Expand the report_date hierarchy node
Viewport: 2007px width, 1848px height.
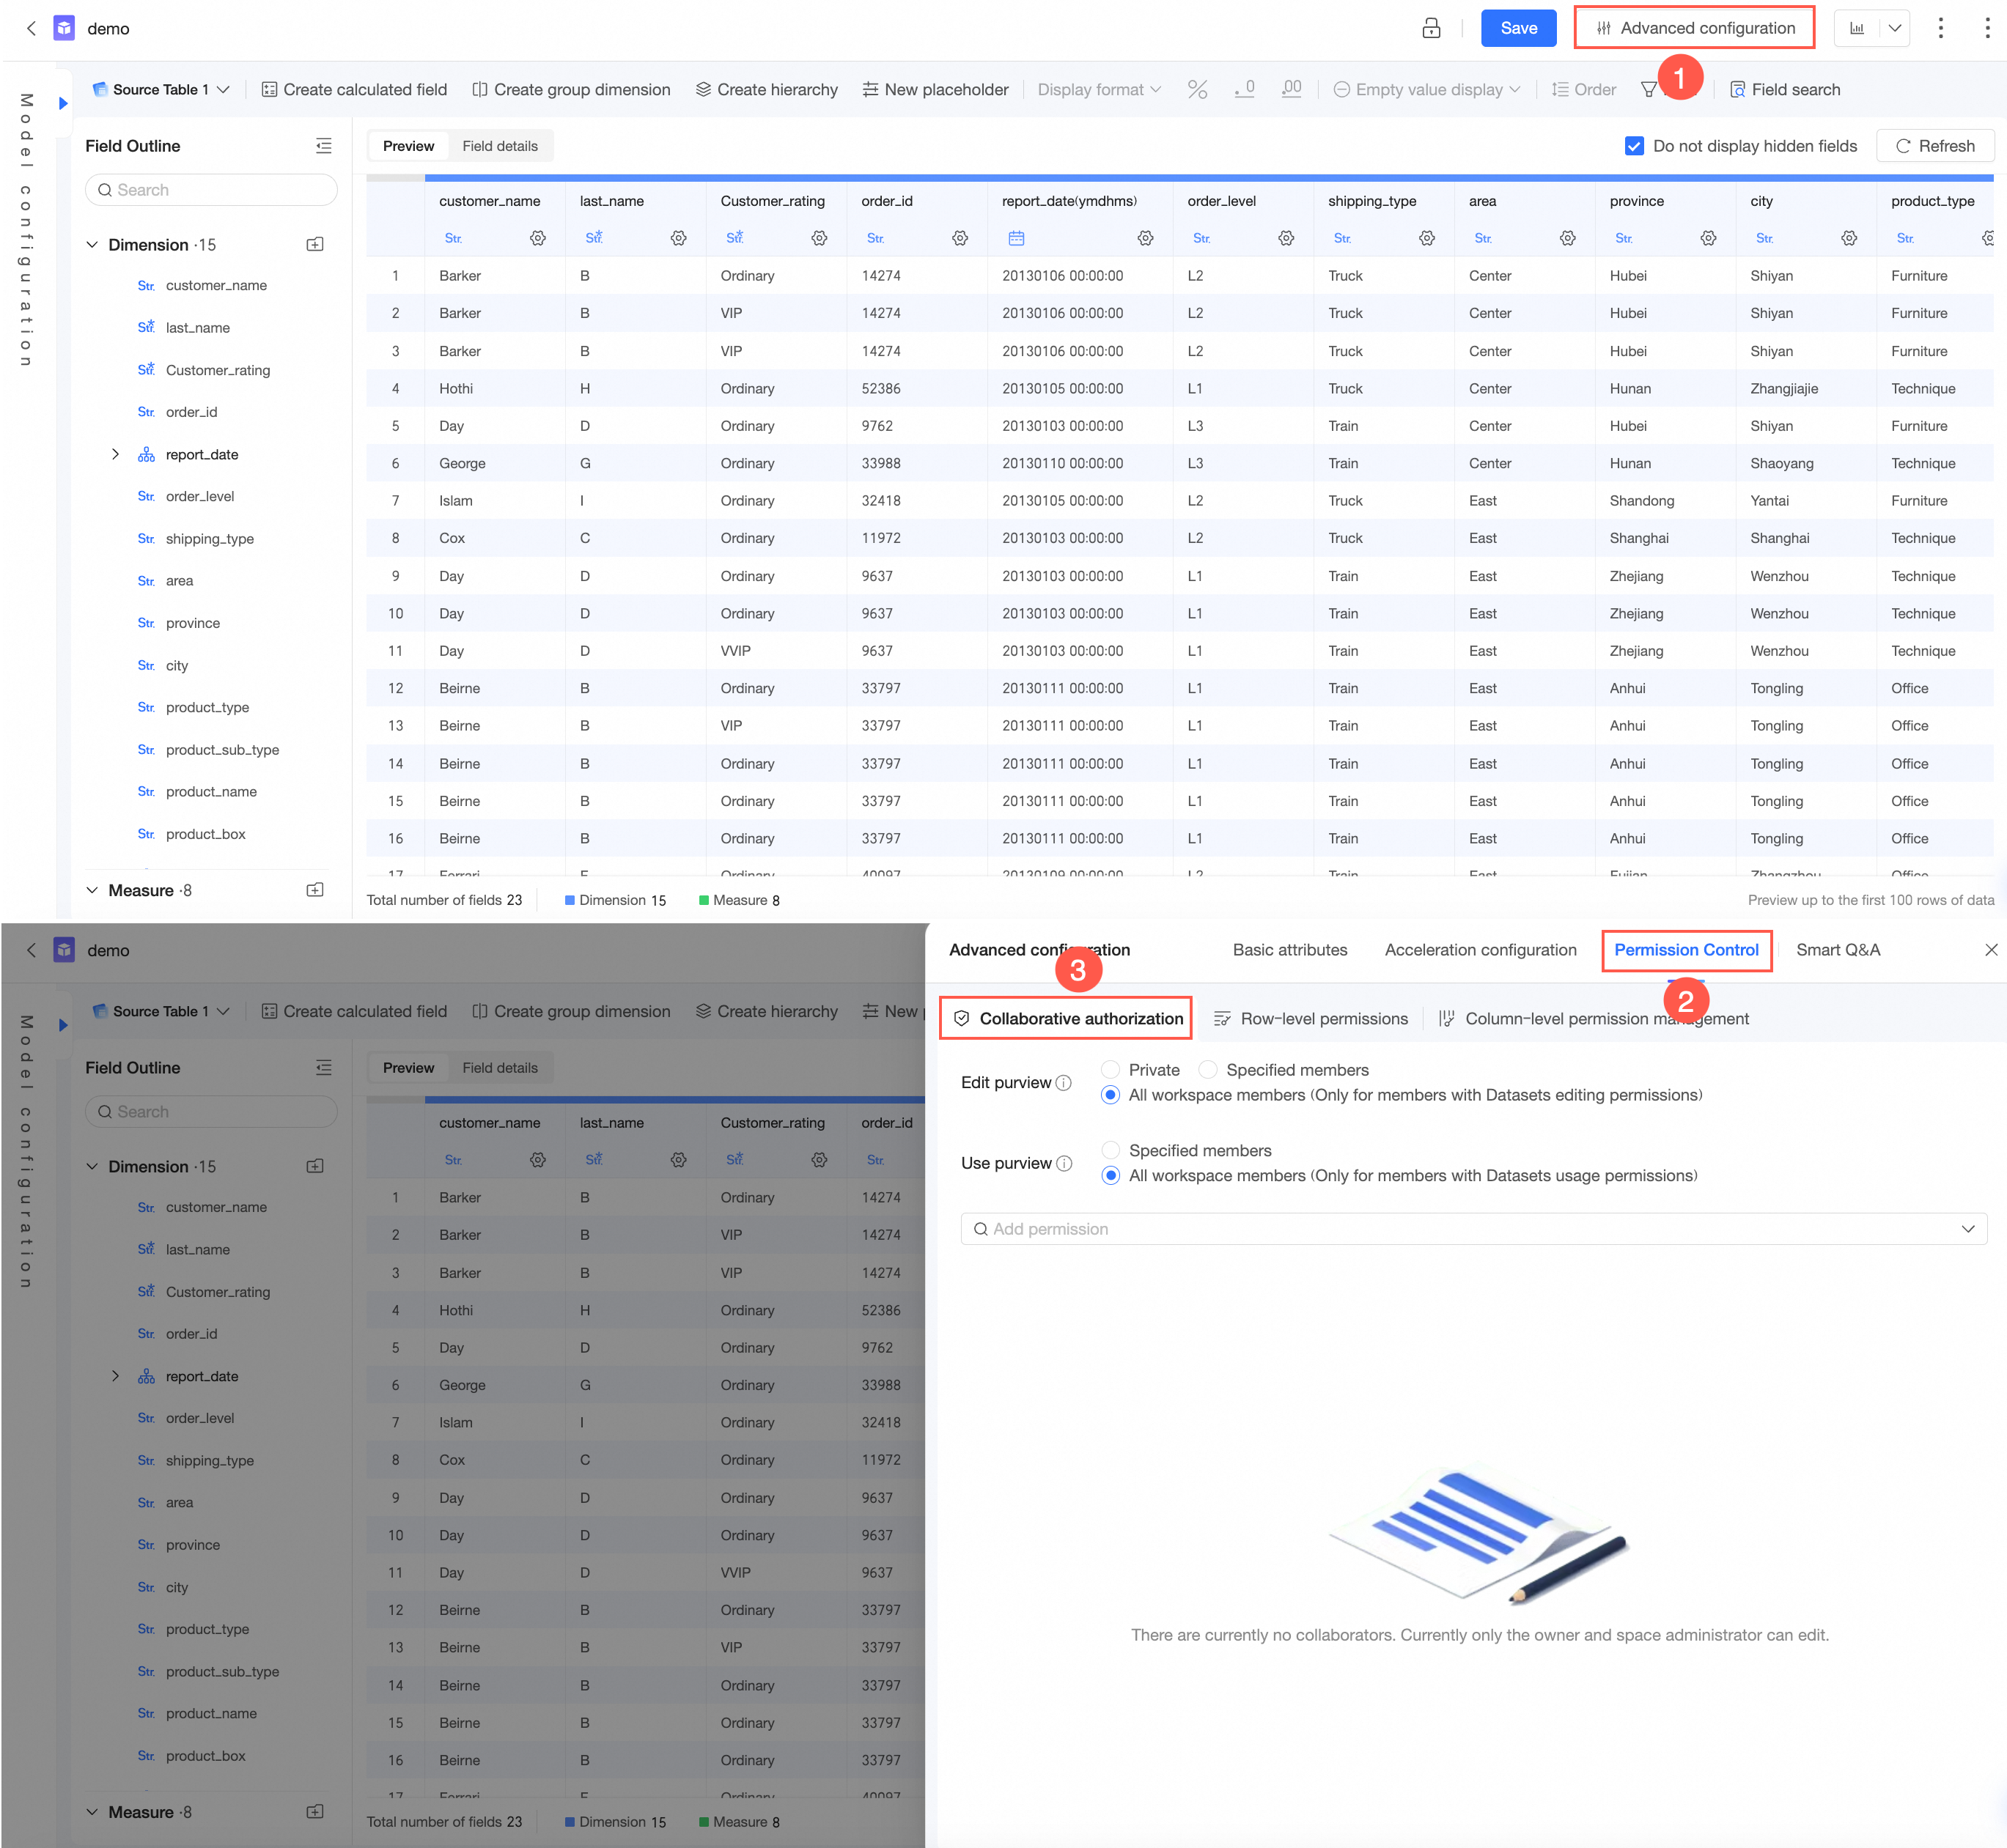point(115,455)
